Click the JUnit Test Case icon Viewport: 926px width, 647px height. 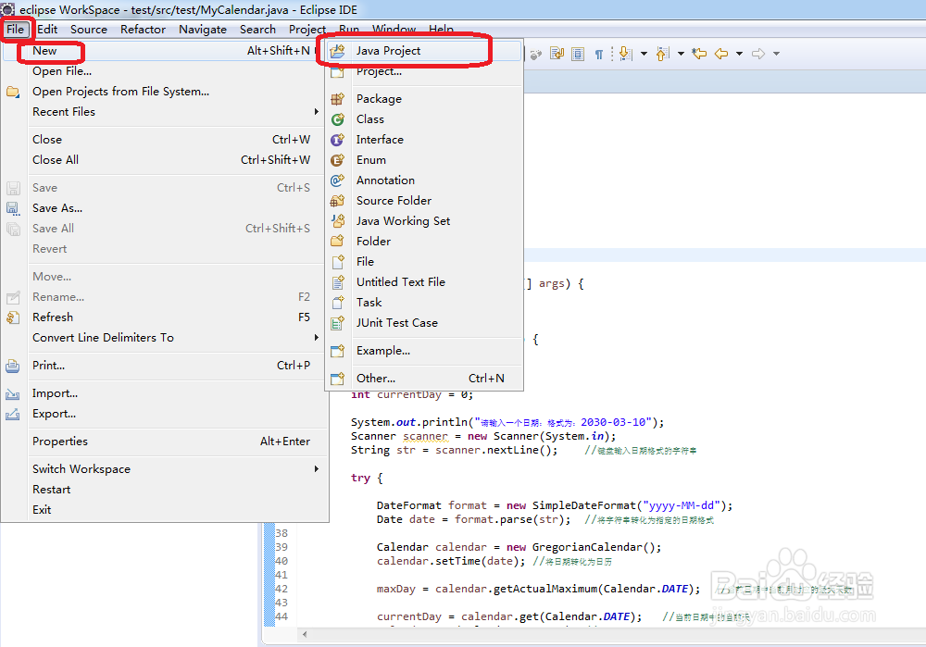[337, 323]
